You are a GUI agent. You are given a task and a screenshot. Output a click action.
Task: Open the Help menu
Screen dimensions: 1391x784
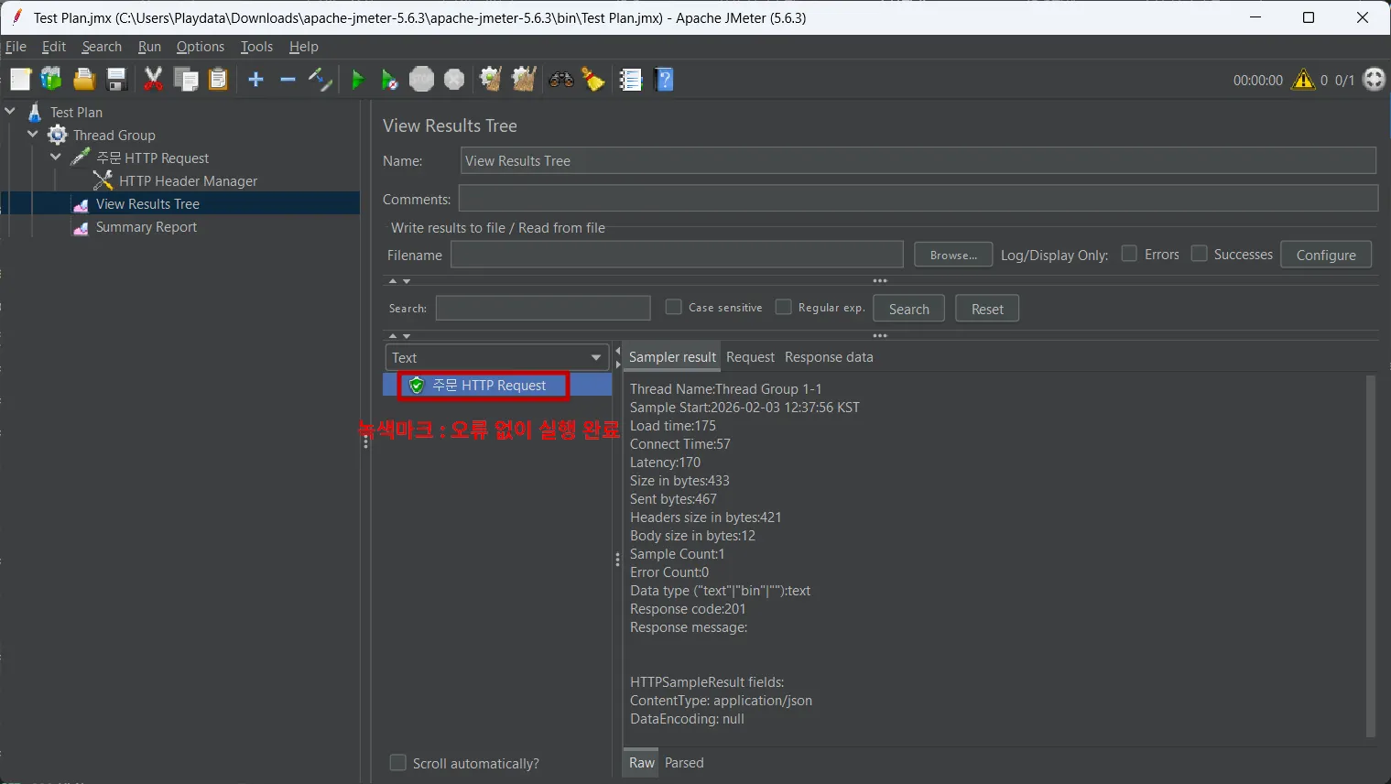(304, 47)
